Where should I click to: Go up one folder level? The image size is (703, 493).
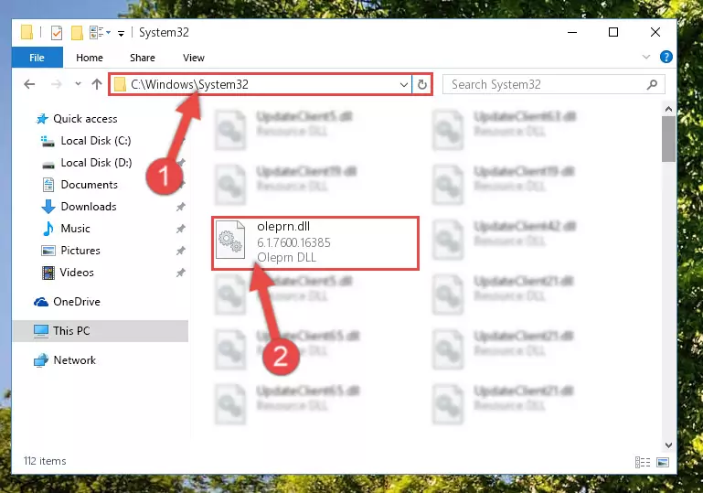pyautogui.click(x=96, y=84)
